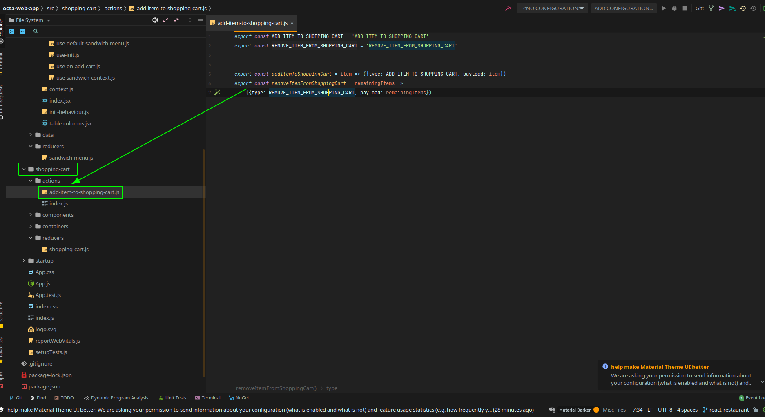Update project from Git
This screenshot has height=417, width=765.
[711, 8]
